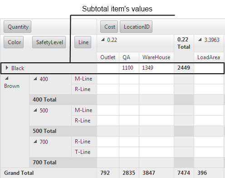Click the Black WareHouse value 1349
225x178 pixels.
[x=147, y=68]
